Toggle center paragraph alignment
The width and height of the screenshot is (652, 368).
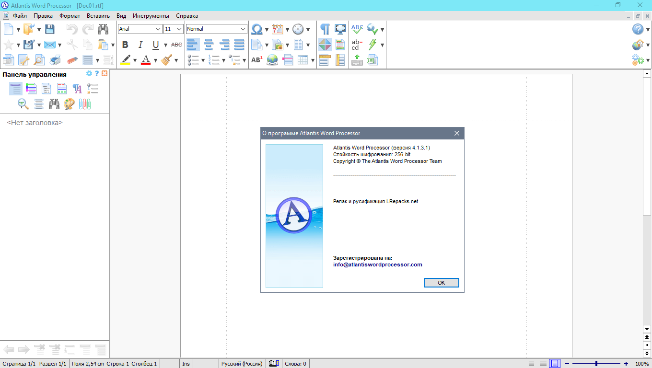[209, 45]
